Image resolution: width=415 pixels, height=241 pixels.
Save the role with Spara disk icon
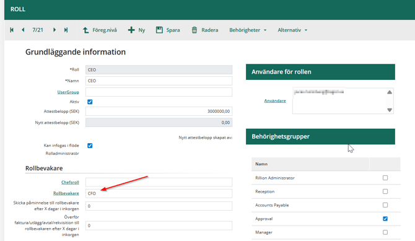[x=159, y=30]
